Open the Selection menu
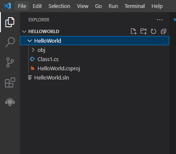Viewport: 176px width, 154px height. [59, 6]
